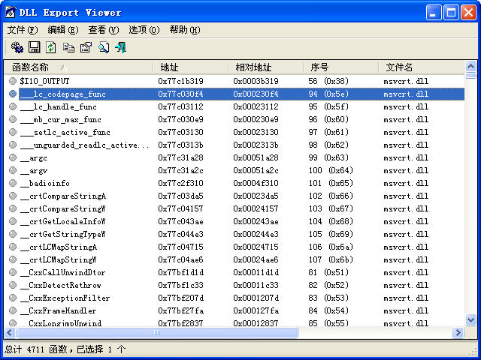Click the bullet icon beside ___lc_handle_func
481x360 pixels.
13,106
